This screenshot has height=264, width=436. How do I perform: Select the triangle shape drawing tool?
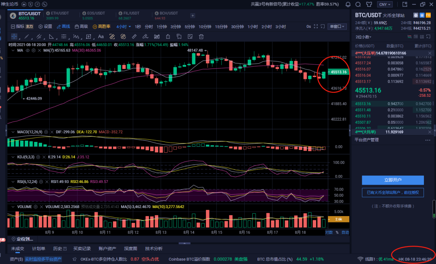tap(51, 37)
